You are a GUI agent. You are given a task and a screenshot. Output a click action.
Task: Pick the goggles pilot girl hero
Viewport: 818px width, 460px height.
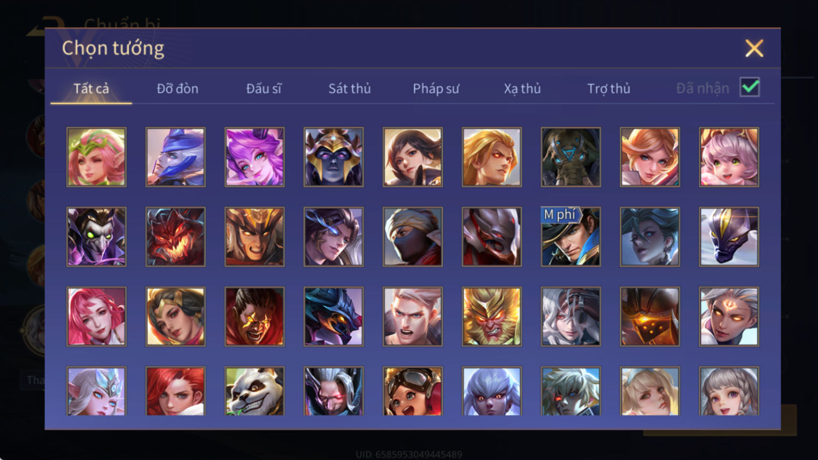tap(412, 391)
